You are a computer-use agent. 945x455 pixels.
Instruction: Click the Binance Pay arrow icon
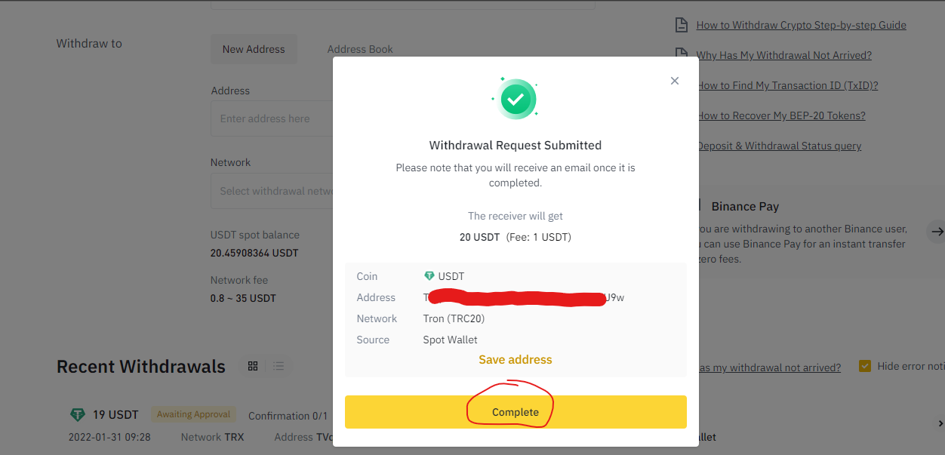pyautogui.click(x=937, y=232)
